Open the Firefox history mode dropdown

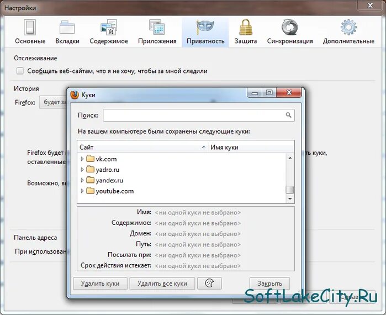tap(53, 102)
